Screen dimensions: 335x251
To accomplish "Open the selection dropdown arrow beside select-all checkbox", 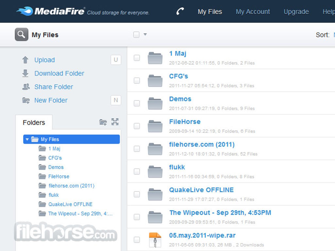I will [x=145, y=34].
